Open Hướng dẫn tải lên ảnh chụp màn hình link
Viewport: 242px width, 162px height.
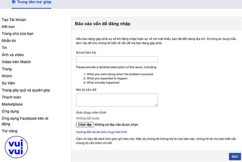[102, 132]
